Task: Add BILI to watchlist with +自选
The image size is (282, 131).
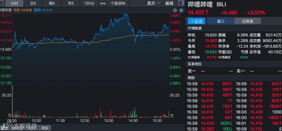Action: (x=196, y=21)
